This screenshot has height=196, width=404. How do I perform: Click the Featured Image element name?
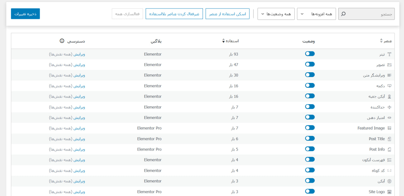coord(371,128)
